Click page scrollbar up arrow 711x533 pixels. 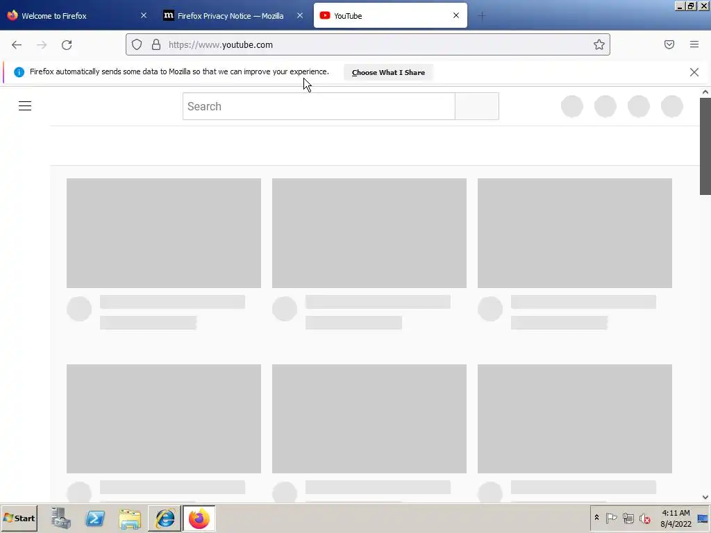point(705,92)
